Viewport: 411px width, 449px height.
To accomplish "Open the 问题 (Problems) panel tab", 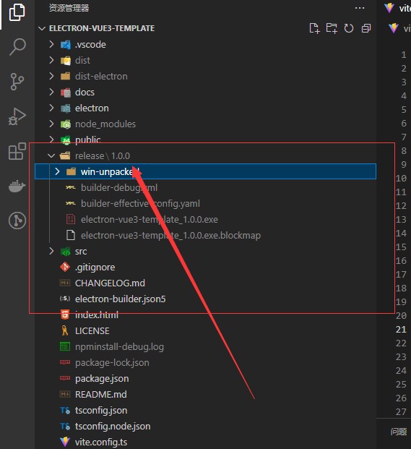I will tap(399, 432).
